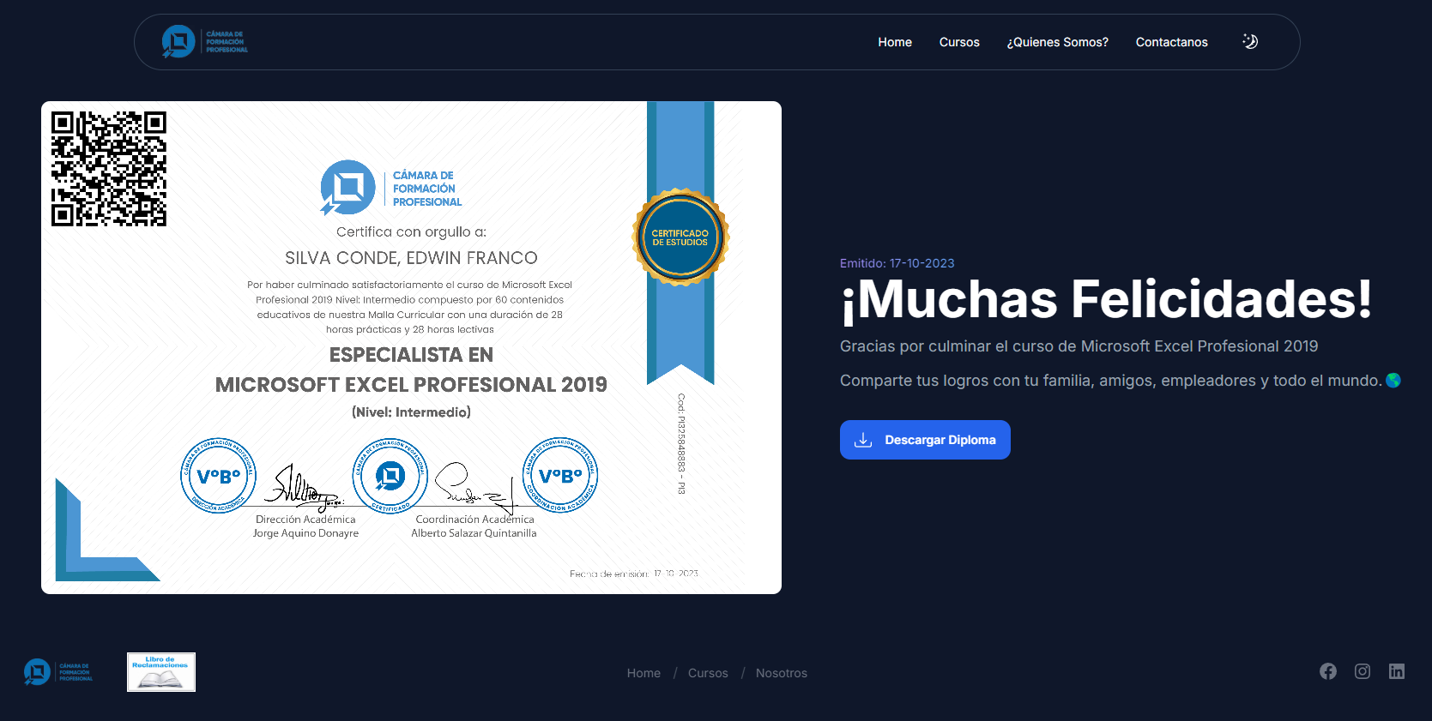Click the download icon in Descargar Diploma
Viewport: 1432px width, 721px height.
tap(863, 440)
